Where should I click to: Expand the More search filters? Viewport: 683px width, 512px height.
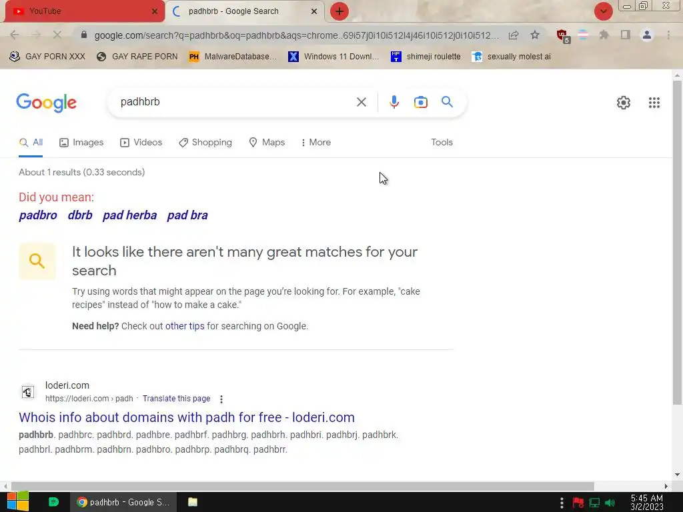point(315,143)
